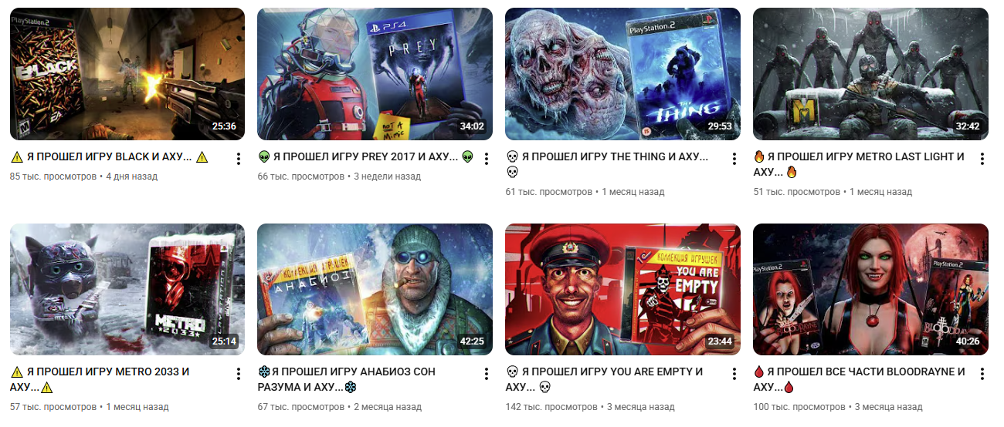This screenshot has height=427, width=1004.
Task: Open three-dot menu for YOU ARE EMPTY video
Action: 734,374
